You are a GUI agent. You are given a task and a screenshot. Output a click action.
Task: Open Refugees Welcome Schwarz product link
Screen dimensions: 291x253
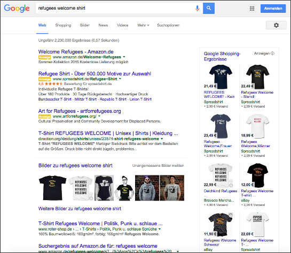[x=220, y=242]
